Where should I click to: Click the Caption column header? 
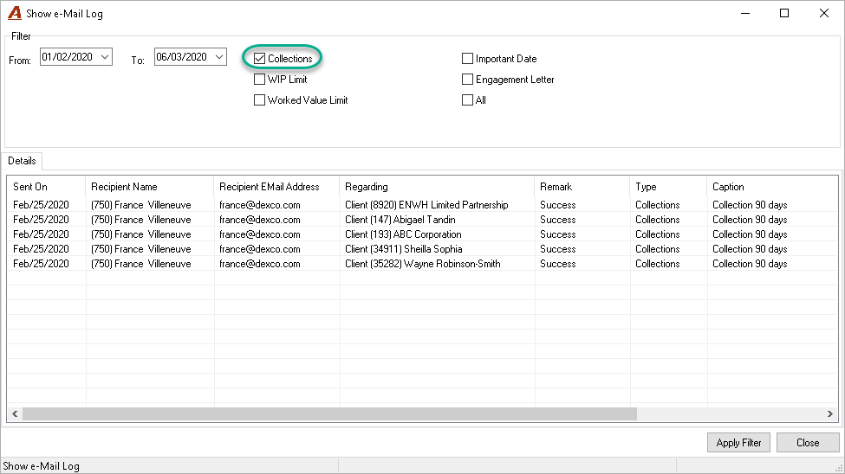click(772, 187)
